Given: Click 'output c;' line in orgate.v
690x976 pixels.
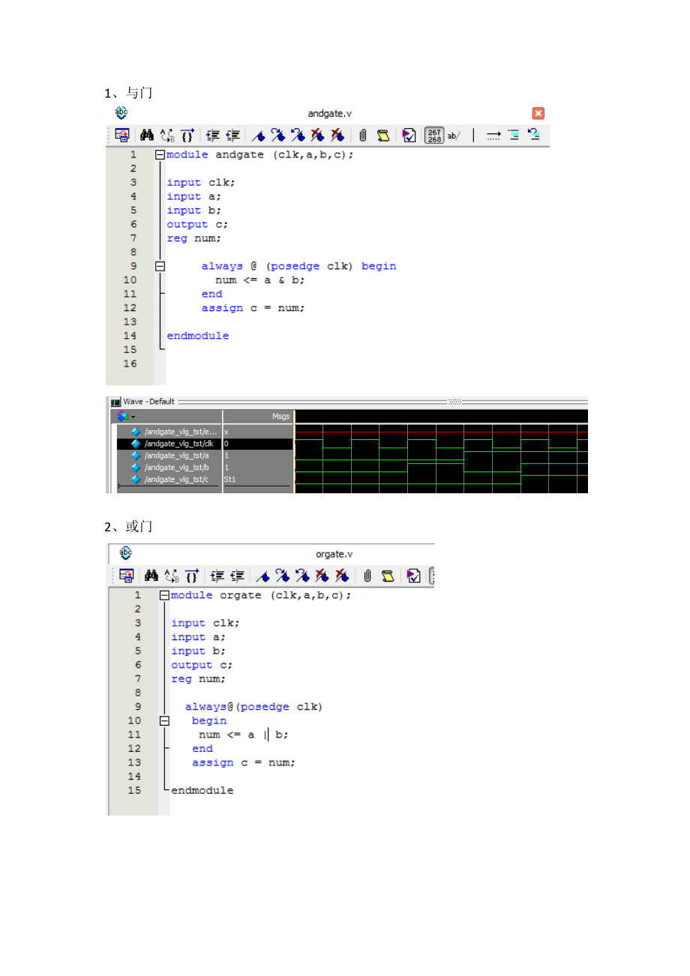Looking at the screenshot, I should point(202,665).
